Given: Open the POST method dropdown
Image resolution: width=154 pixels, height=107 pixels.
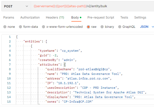Looking at the screenshot, I should (x=16, y=6).
